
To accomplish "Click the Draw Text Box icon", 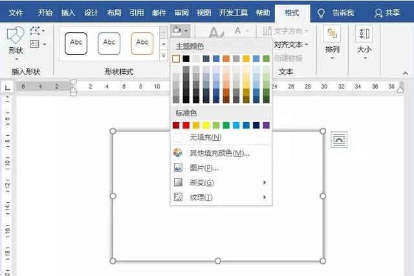I will (x=34, y=44).
